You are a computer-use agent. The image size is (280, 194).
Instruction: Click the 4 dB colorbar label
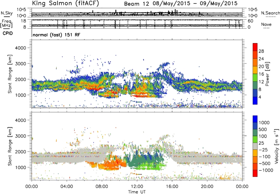tap(260, 97)
